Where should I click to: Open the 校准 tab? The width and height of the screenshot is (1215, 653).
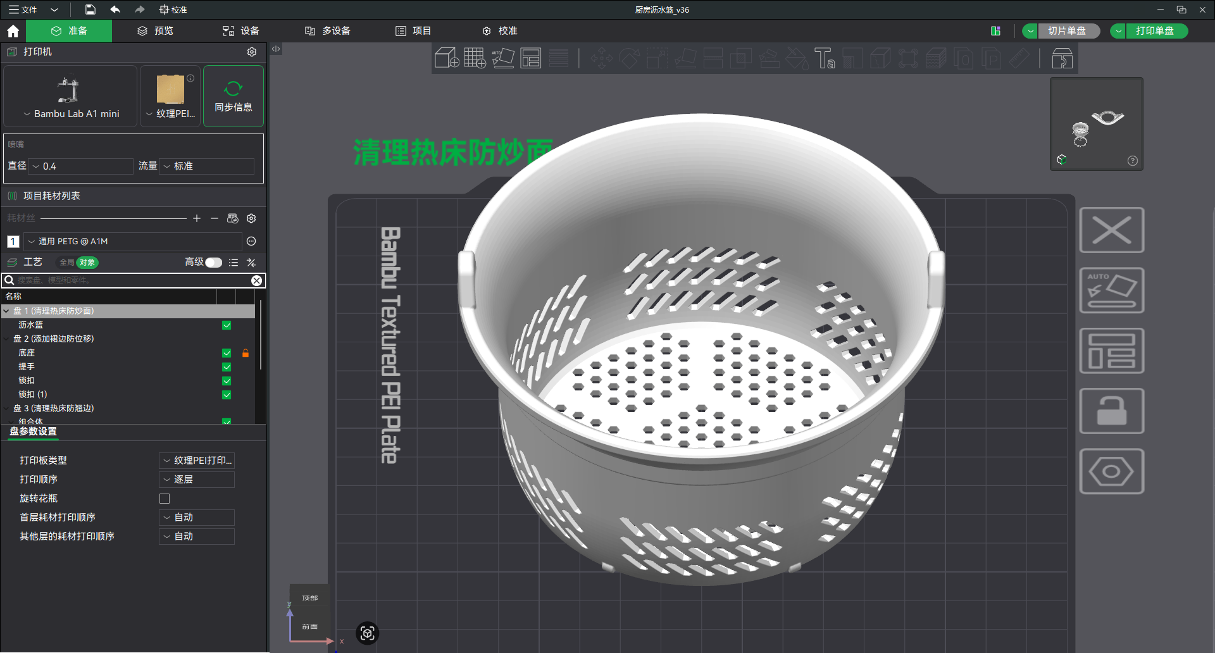[500, 31]
